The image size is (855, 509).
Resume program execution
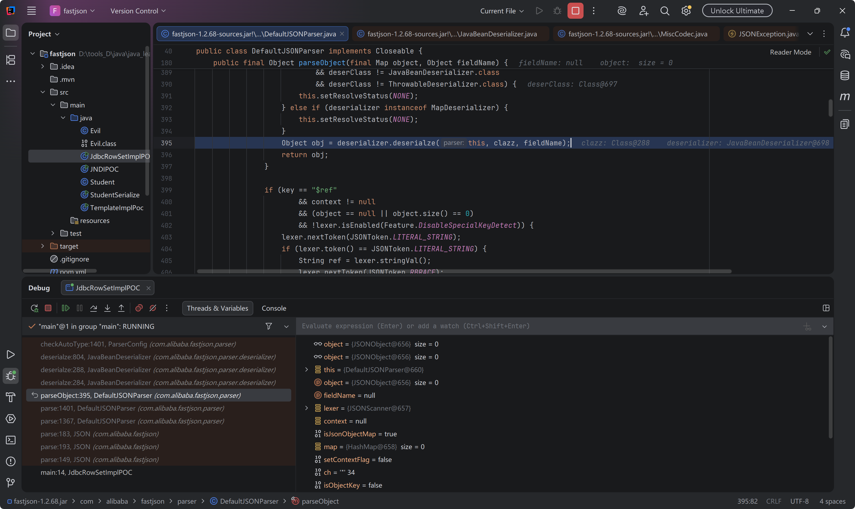point(65,308)
